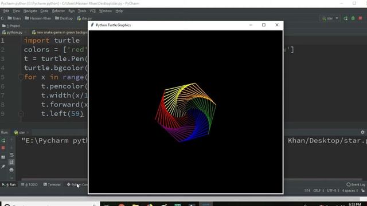Image resolution: width=367 pixels, height=206 pixels.
Task: Click the red stop icon in top toolbar
Action: click(360, 18)
